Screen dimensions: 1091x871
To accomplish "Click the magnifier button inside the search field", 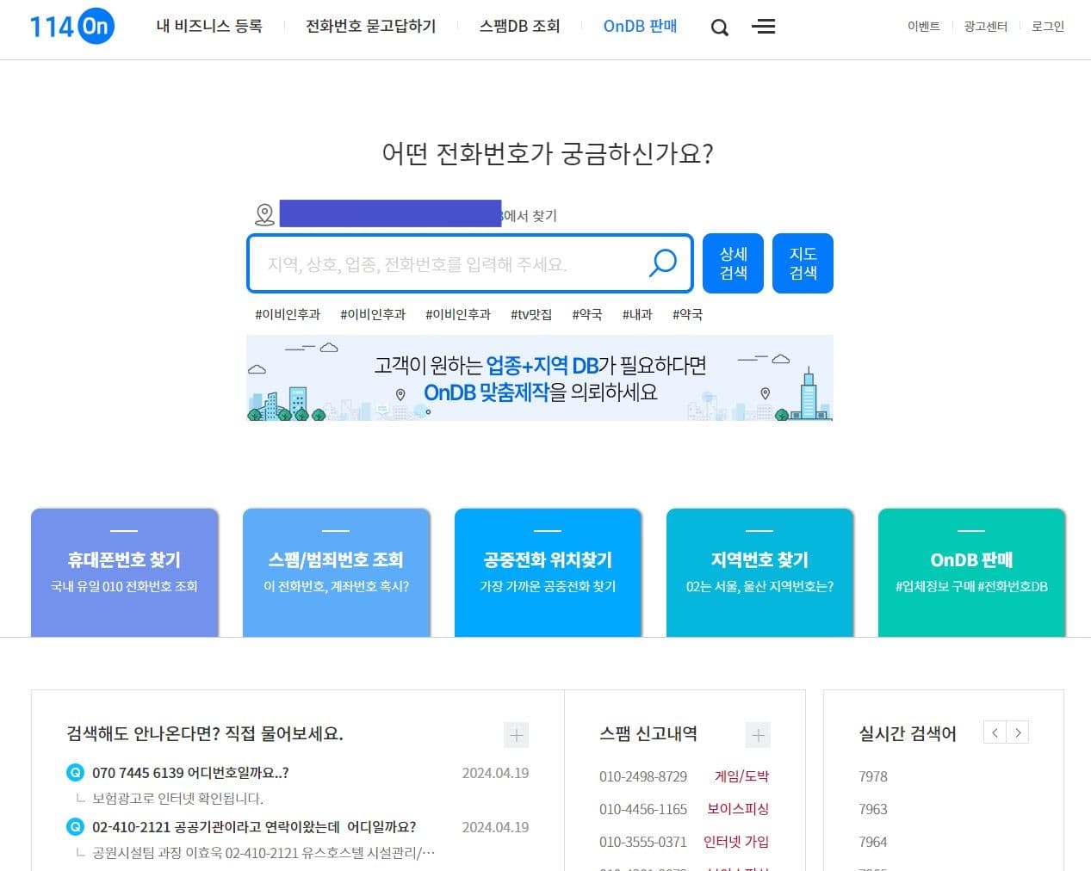I will pyautogui.click(x=662, y=263).
